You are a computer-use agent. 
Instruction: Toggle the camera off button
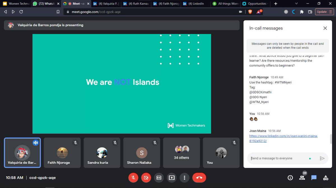(x=146, y=178)
